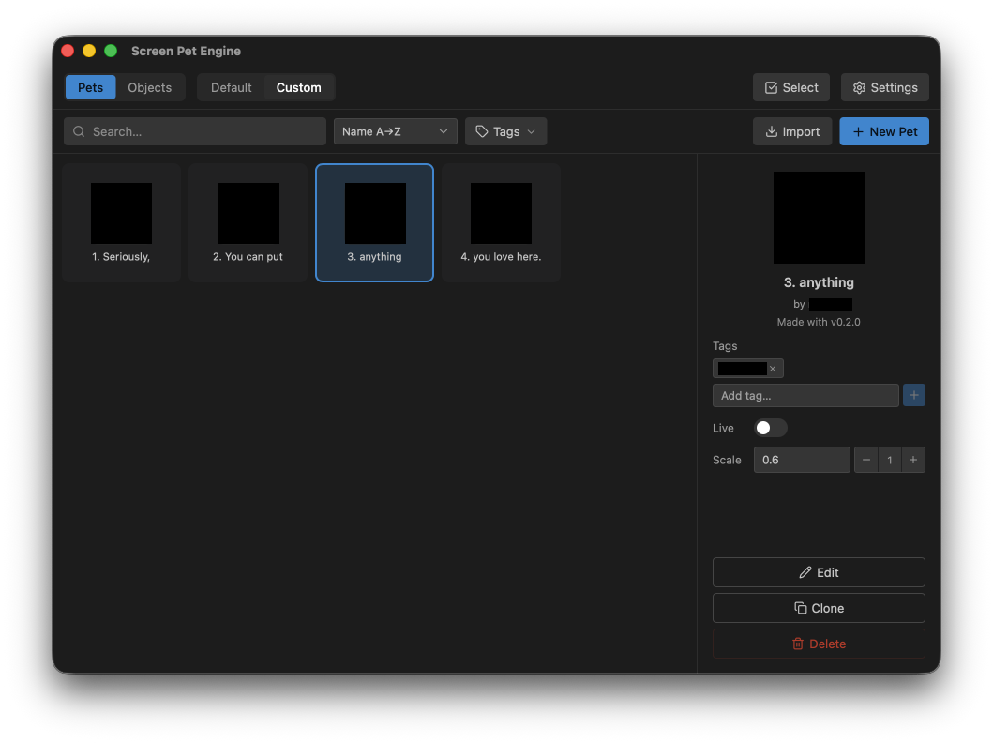The height and width of the screenshot is (743, 993).
Task: Decrease count with minus stepper button
Action: (866, 460)
